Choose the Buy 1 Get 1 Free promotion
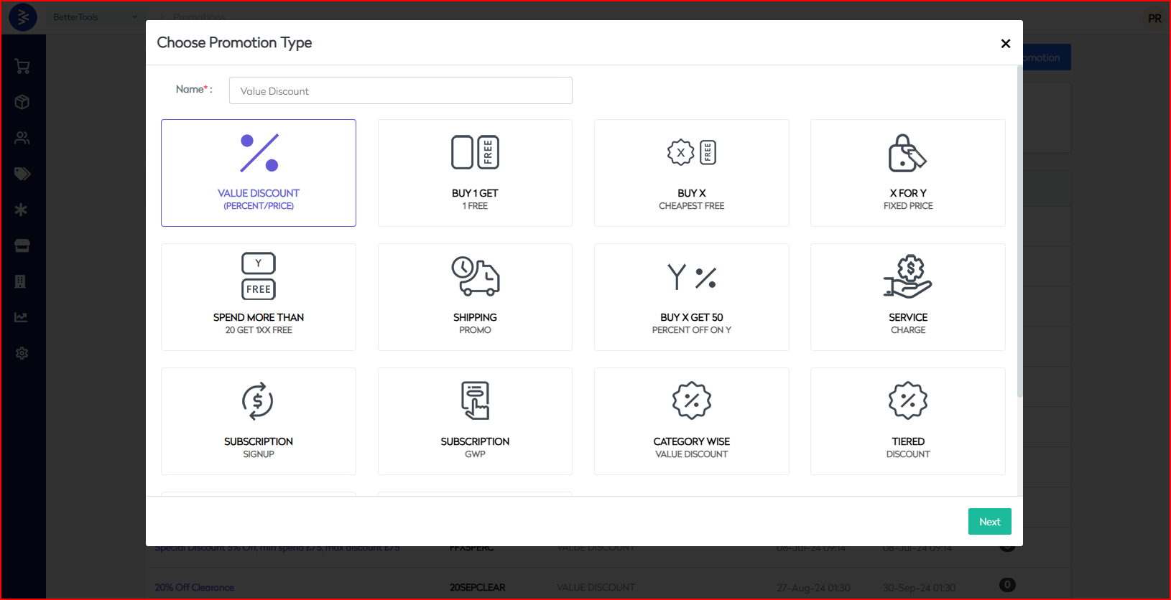 point(475,173)
